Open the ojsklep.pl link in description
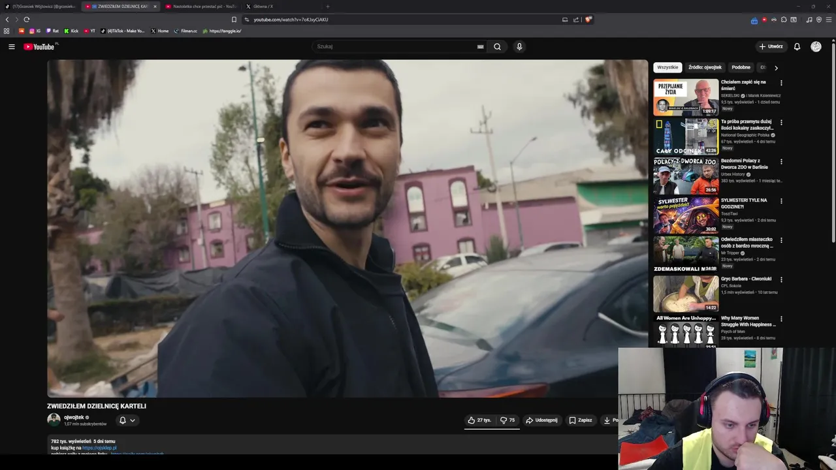Screen dimensions: 836x470 (99, 448)
